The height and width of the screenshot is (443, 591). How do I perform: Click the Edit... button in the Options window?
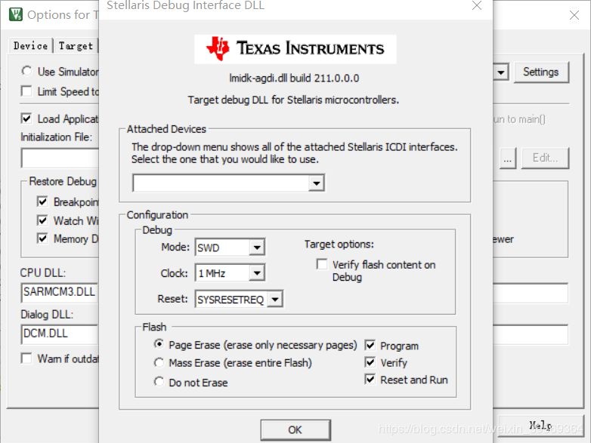545,158
